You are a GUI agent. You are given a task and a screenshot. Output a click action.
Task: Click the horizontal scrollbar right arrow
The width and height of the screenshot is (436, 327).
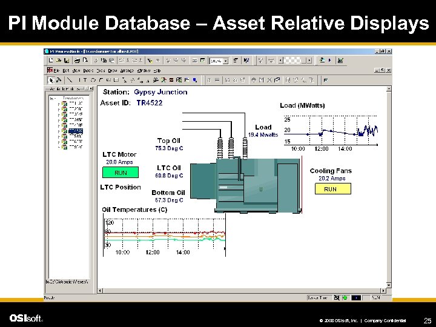(383, 291)
